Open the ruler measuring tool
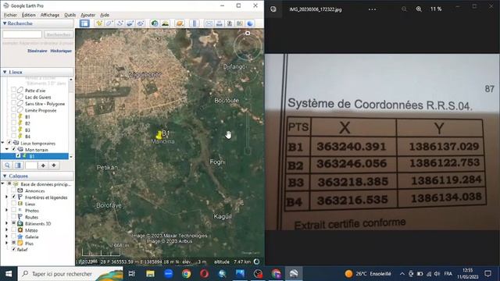Viewport: 500px width, 281px height. coord(195,23)
